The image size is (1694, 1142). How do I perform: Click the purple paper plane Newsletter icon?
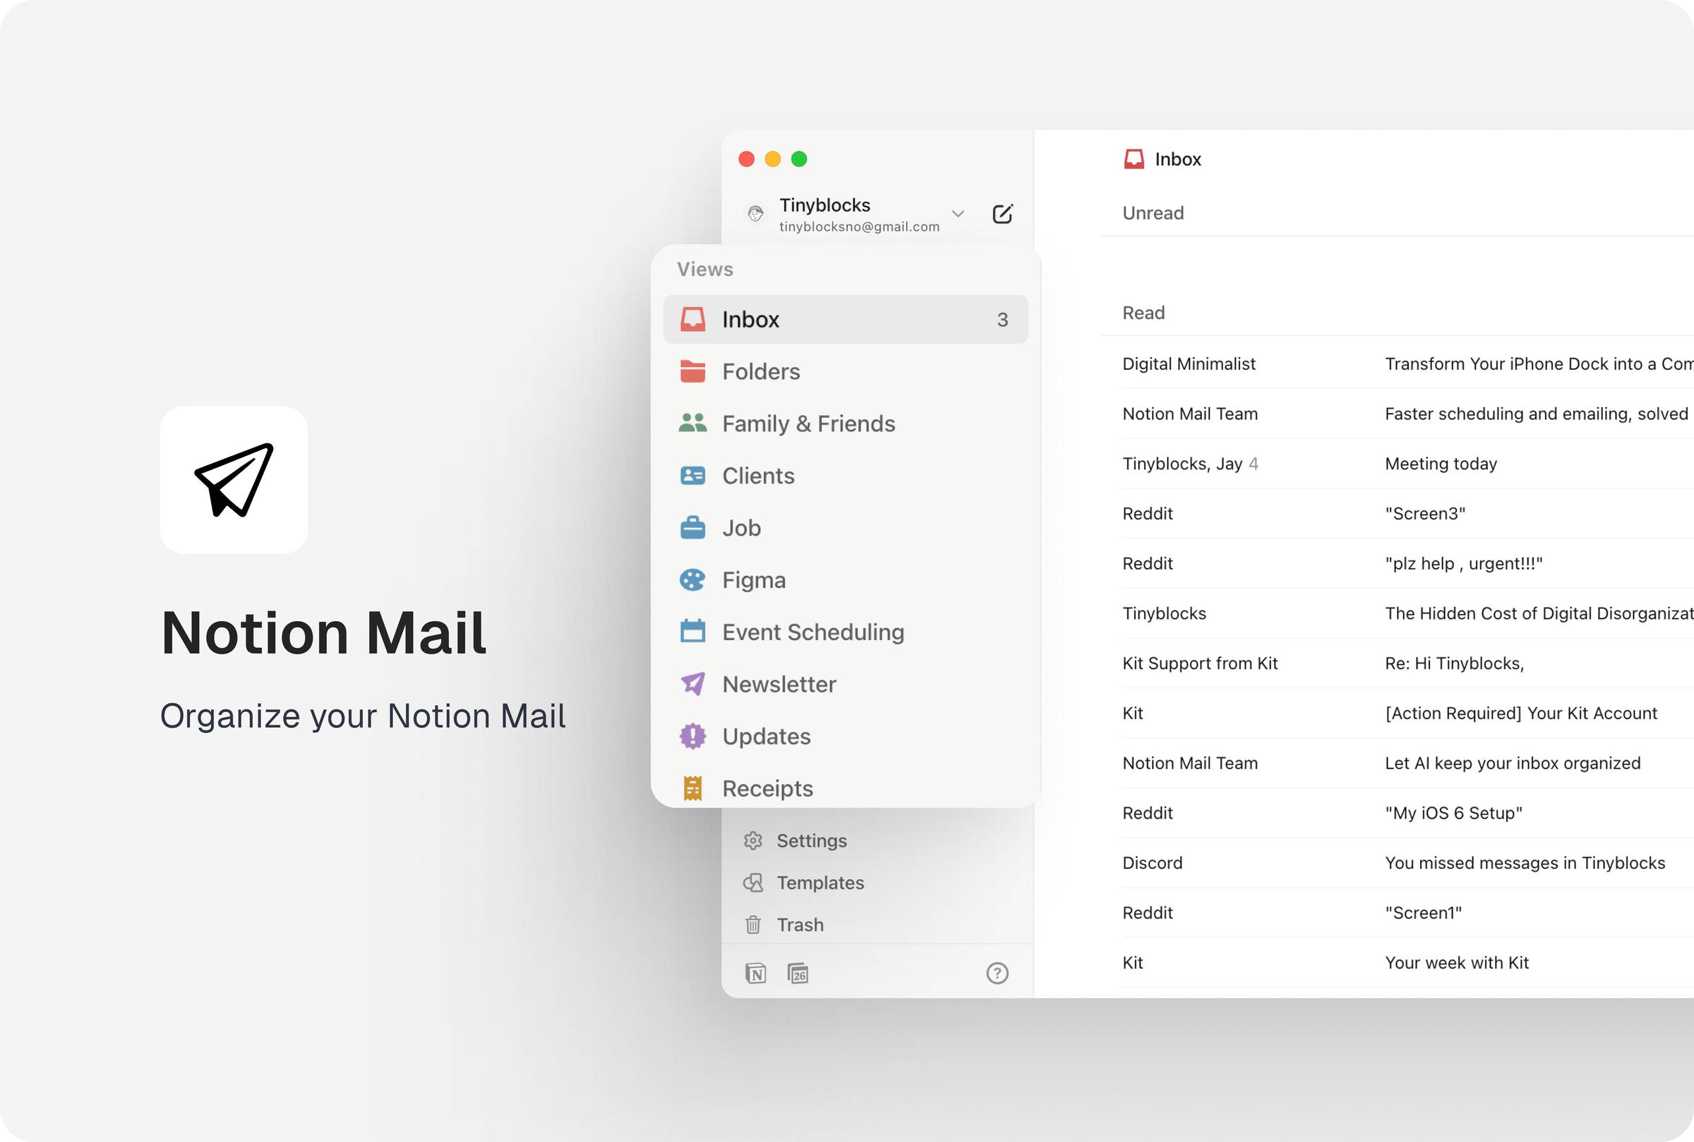click(692, 684)
